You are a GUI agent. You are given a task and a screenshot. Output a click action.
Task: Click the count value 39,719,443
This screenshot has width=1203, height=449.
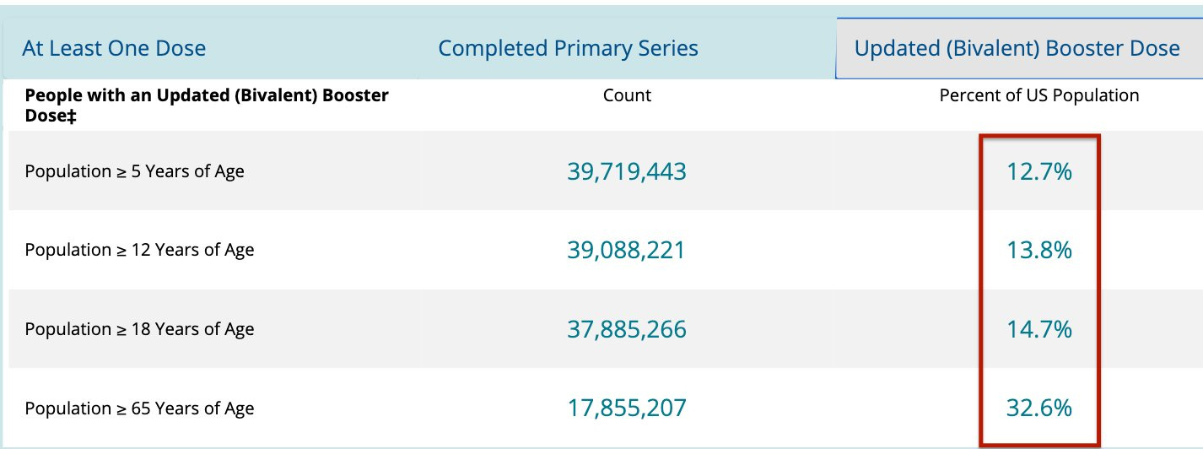tap(627, 172)
